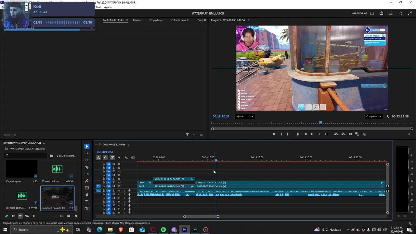Screen dimensions: 416x234
Task: Toggle lock on track V1
Action: (104, 186)
